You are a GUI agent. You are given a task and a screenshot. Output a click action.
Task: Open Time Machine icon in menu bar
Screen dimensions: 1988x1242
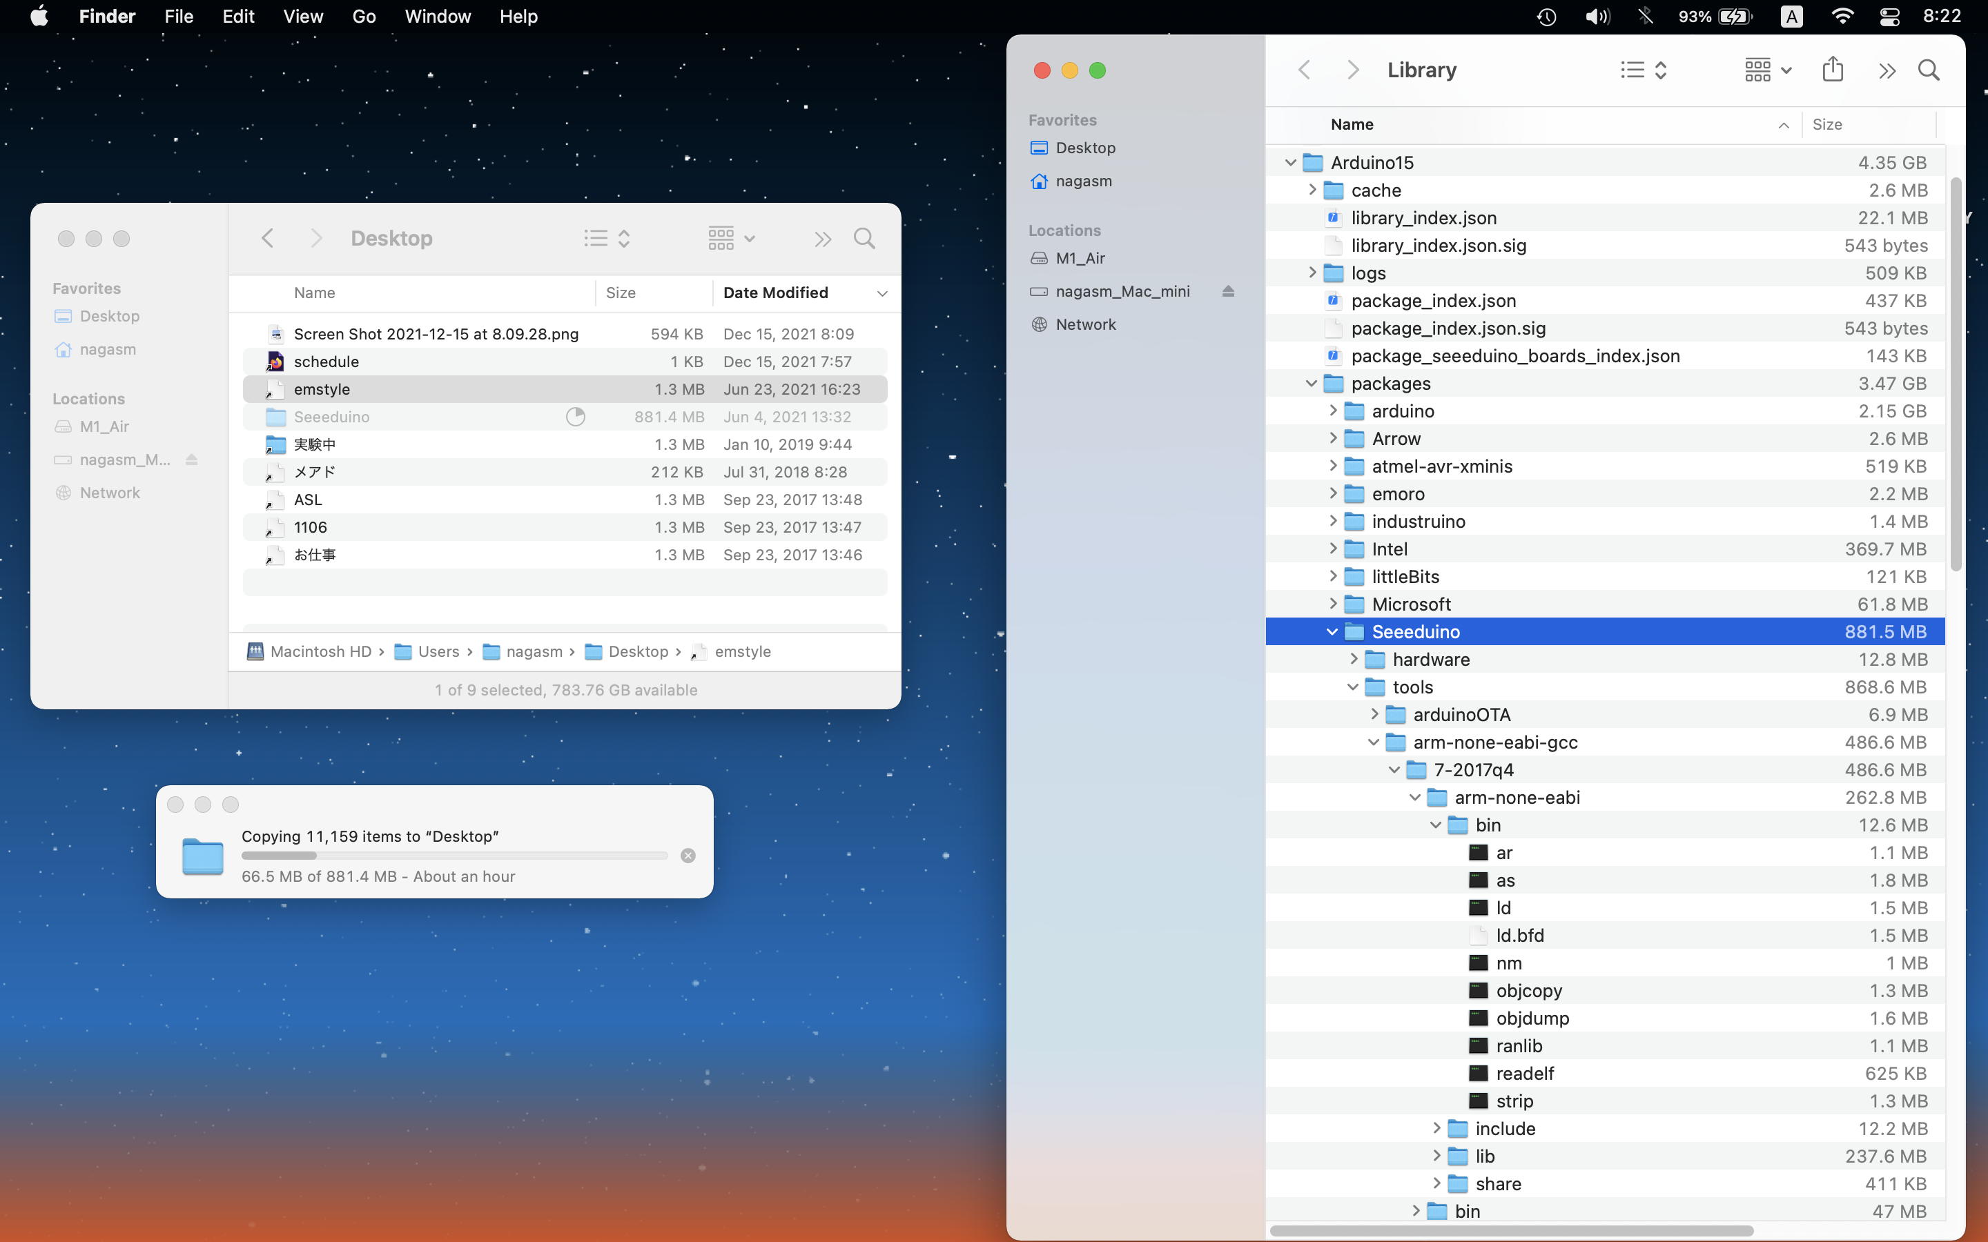pos(1546,17)
